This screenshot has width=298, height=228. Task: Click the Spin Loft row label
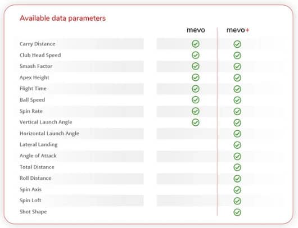click(30, 200)
